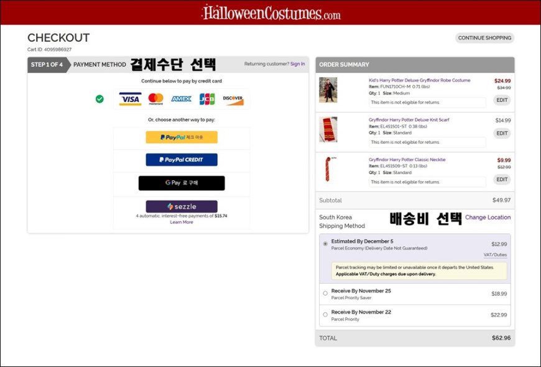Viewport: 541px width, 367px height.
Task: Click 'Continue below to pay by credit card'
Action: pyautogui.click(x=182, y=81)
